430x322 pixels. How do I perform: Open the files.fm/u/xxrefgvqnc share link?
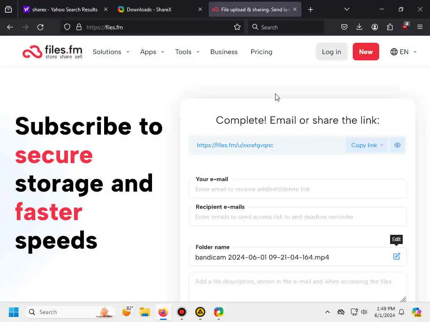coord(235,145)
